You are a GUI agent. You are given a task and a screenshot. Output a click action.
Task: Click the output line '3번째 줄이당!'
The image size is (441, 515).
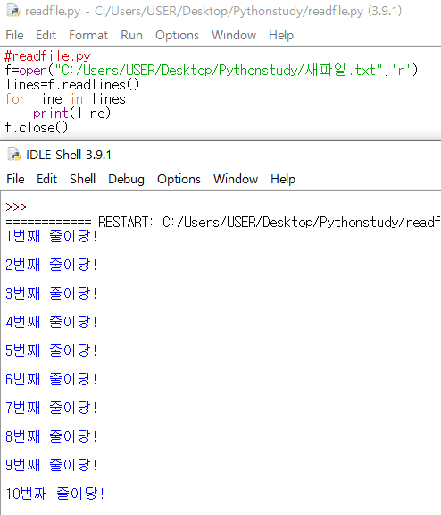tap(52, 293)
